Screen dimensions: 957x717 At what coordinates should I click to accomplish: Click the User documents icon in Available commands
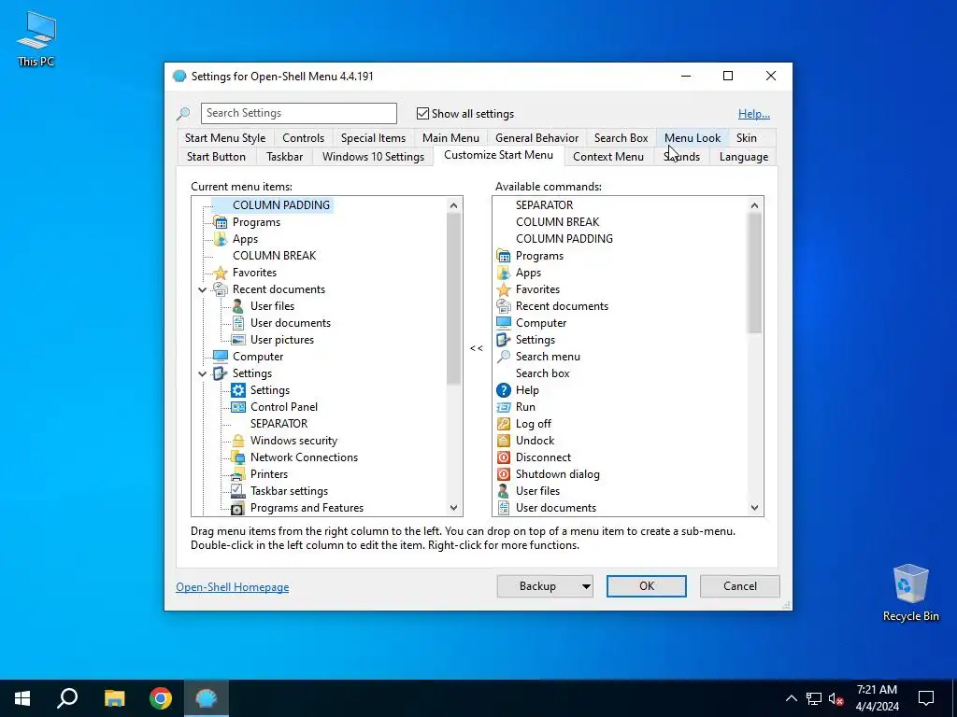point(504,508)
